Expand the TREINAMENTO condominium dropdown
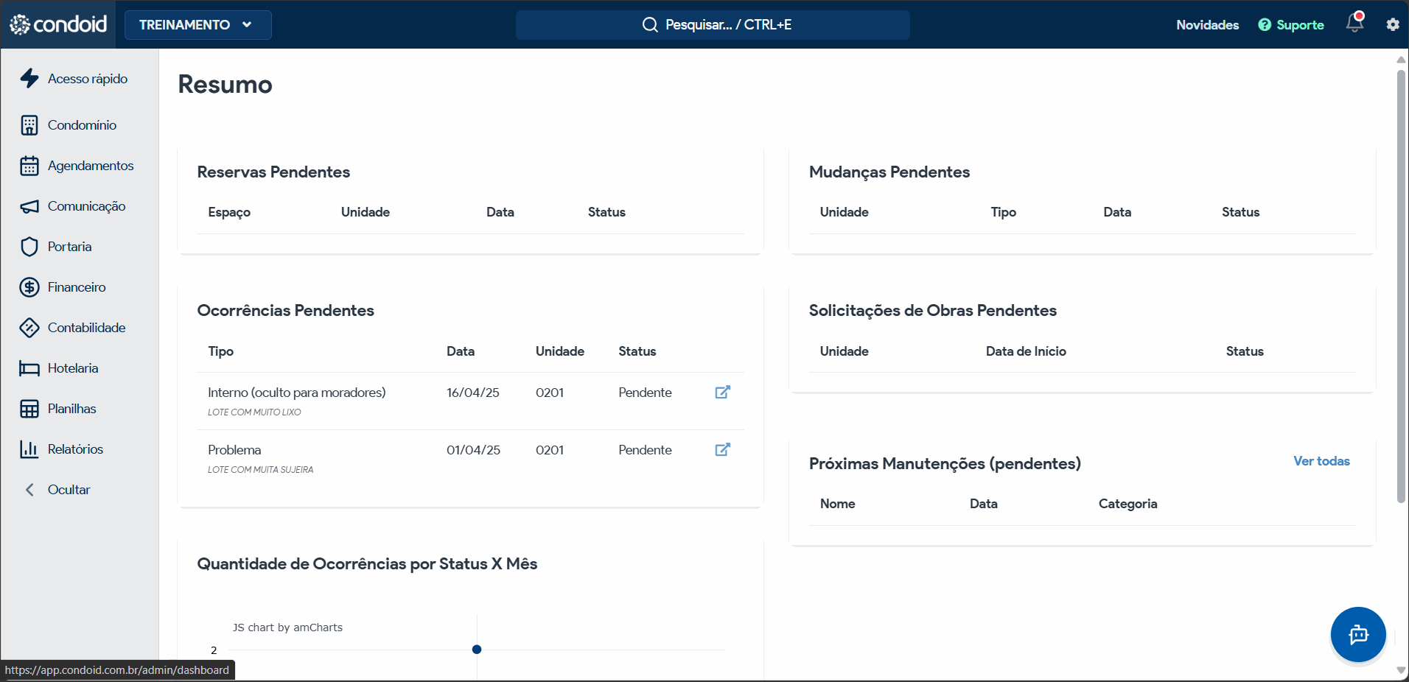This screenshot has height=682, width=1409. click(197, 25)
